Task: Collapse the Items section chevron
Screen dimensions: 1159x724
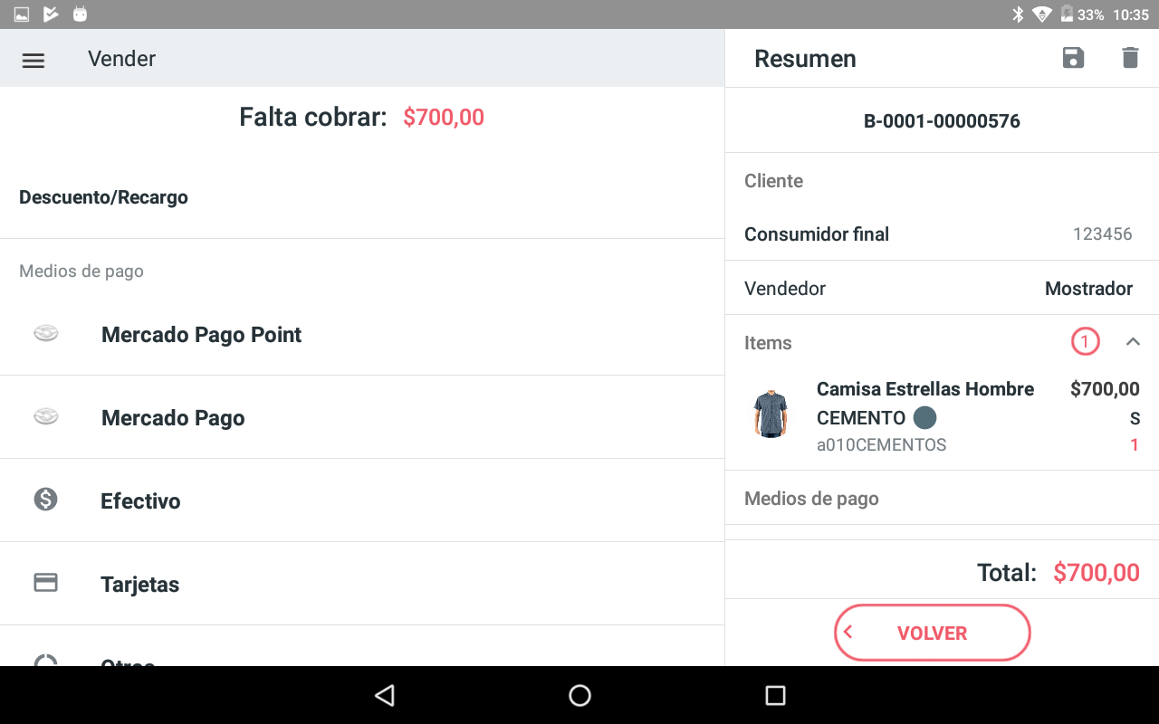Action: [1133, 342]
